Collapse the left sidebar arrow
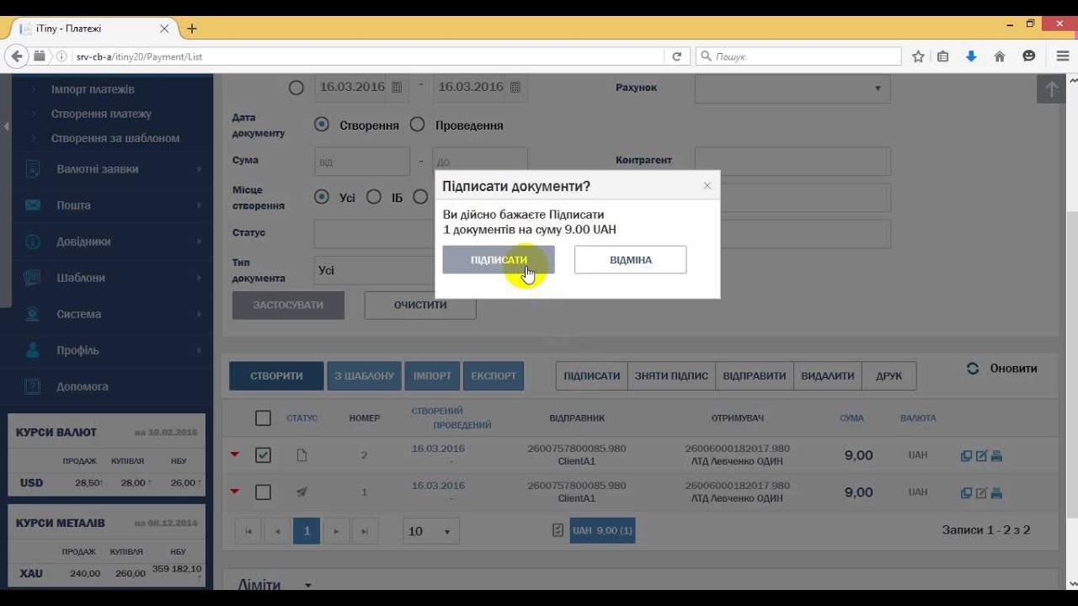1078x606 pixels. [x=6, y=126]
